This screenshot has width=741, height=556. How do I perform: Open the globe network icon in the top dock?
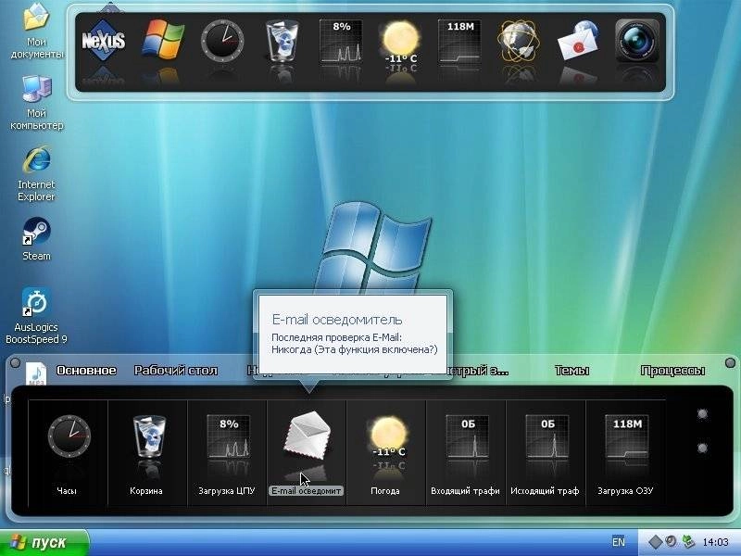pos(519,41)
